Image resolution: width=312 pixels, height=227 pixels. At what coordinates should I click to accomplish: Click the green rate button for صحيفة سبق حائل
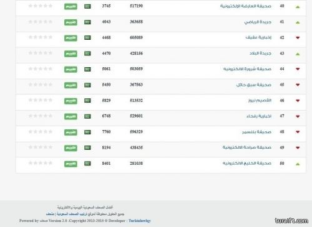[x=71, y=85]
